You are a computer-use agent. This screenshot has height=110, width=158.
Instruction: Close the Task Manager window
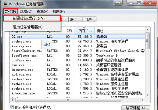tap(150, 3)
